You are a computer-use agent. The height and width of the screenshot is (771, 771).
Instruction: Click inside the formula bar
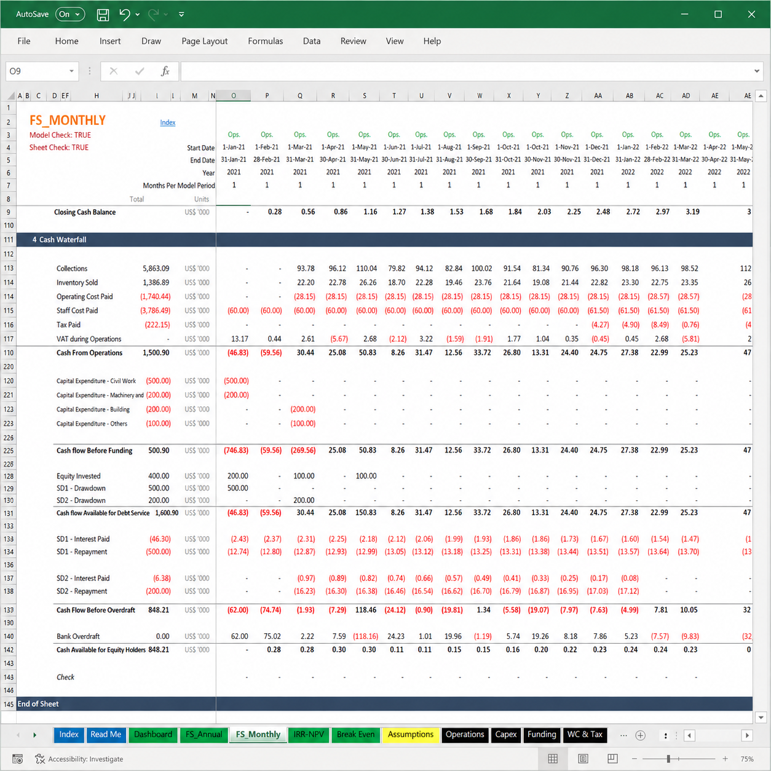click(x=465, y=71)
